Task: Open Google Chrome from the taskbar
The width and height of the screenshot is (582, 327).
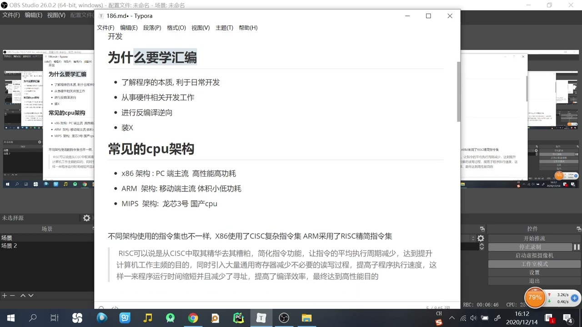Action: (193, 318)
